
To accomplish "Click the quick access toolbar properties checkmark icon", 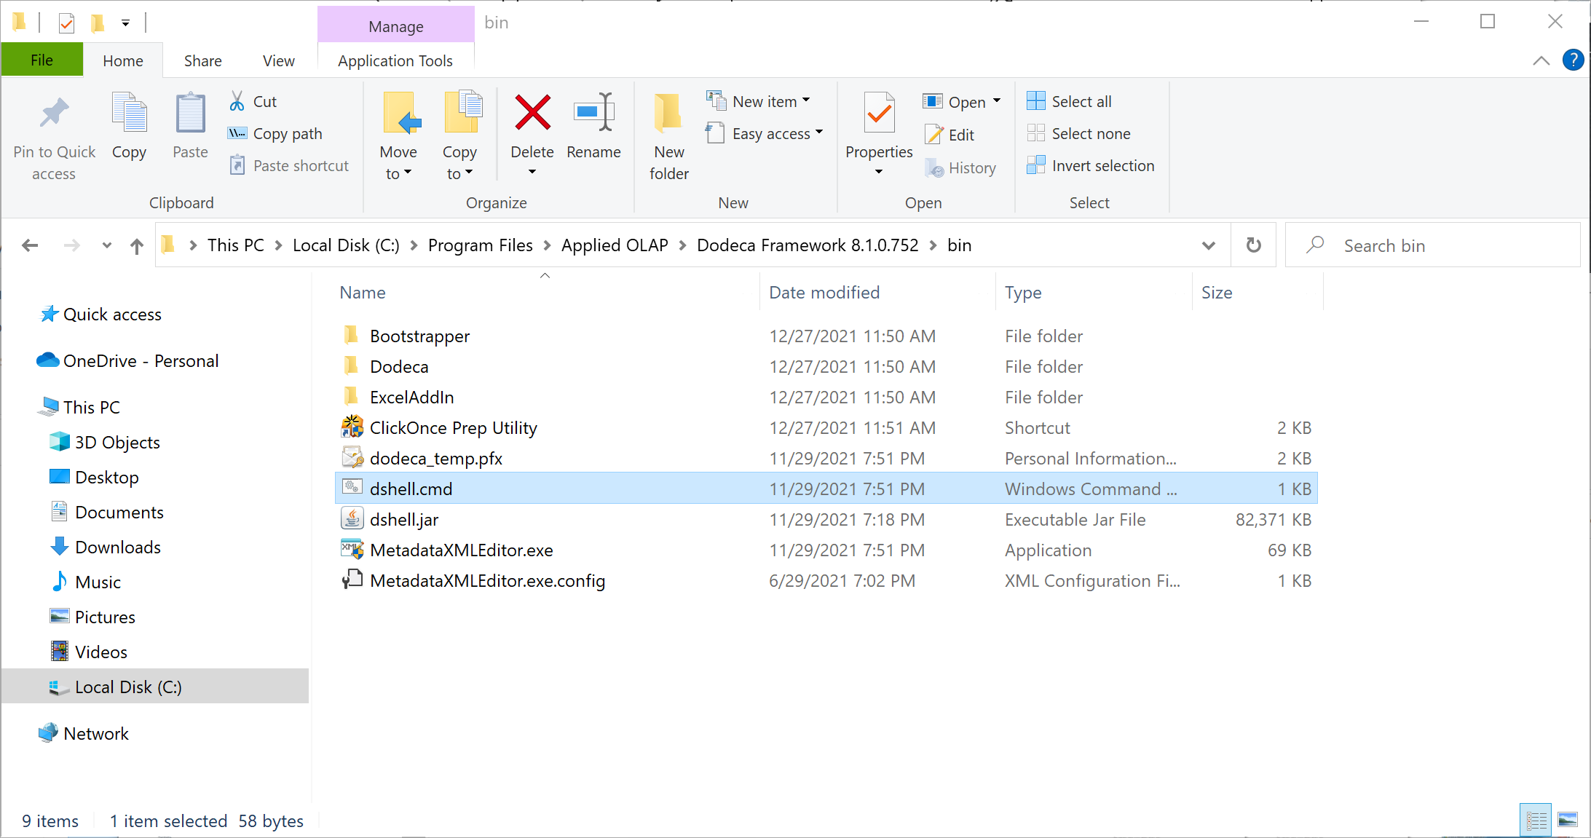I will tap(66, 23).
